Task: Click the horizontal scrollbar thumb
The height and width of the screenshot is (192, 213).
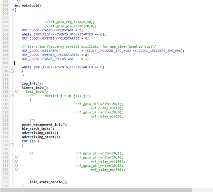Action: coord(96,190)
